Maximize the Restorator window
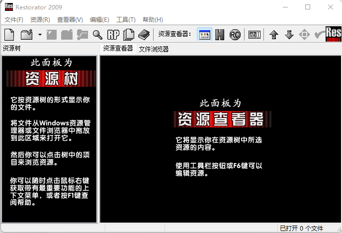Image resolution: width=342 pixels, height=233 pixels. (308, 7)
